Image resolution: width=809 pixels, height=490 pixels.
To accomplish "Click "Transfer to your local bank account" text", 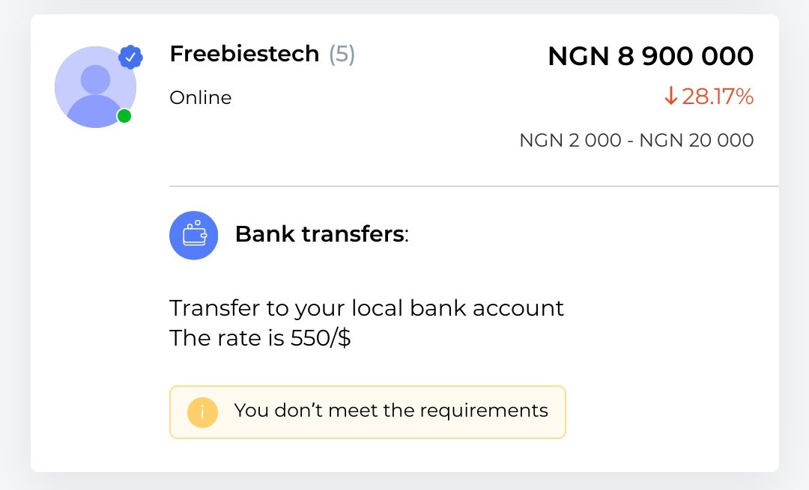I will pyautogui.click(x=366, y=307).
